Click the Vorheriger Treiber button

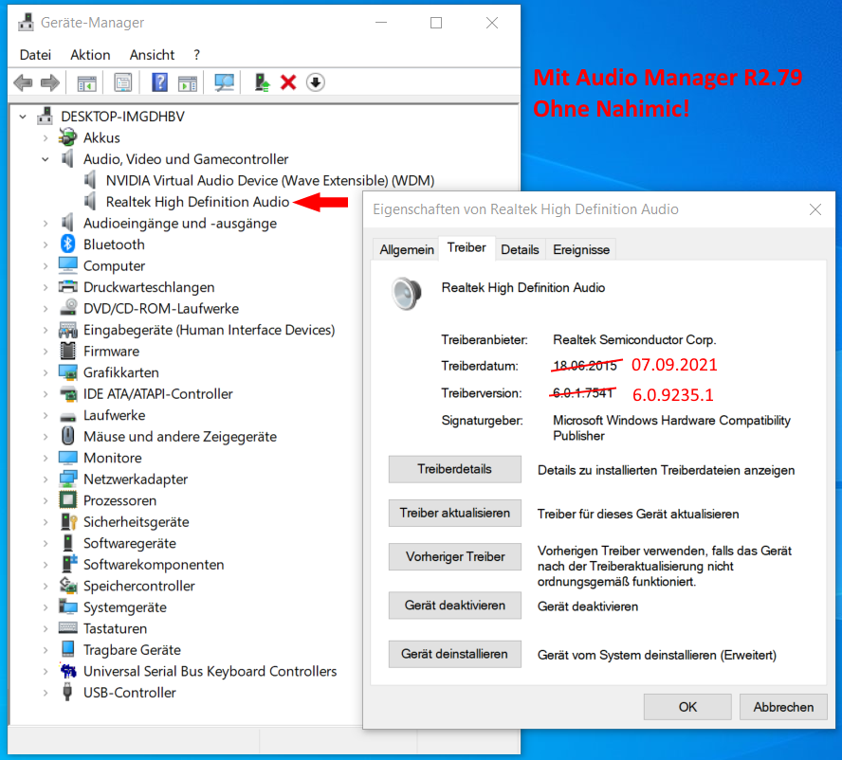coord(454,556)
